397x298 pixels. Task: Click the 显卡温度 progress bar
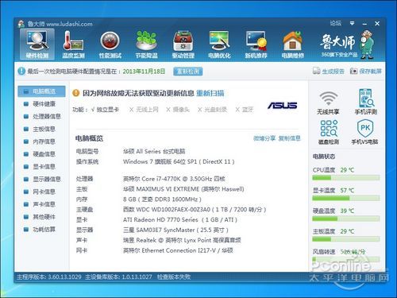pos(346,198)
